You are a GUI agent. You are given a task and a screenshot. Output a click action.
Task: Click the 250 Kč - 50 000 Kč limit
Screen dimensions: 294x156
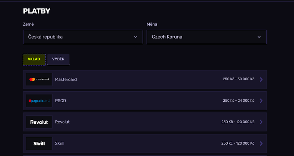click(238, 79)
